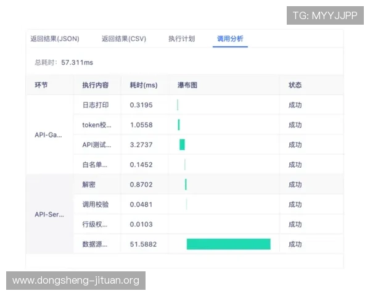Click the API测试... row label

pyautogui.click(x=97, y=145)
